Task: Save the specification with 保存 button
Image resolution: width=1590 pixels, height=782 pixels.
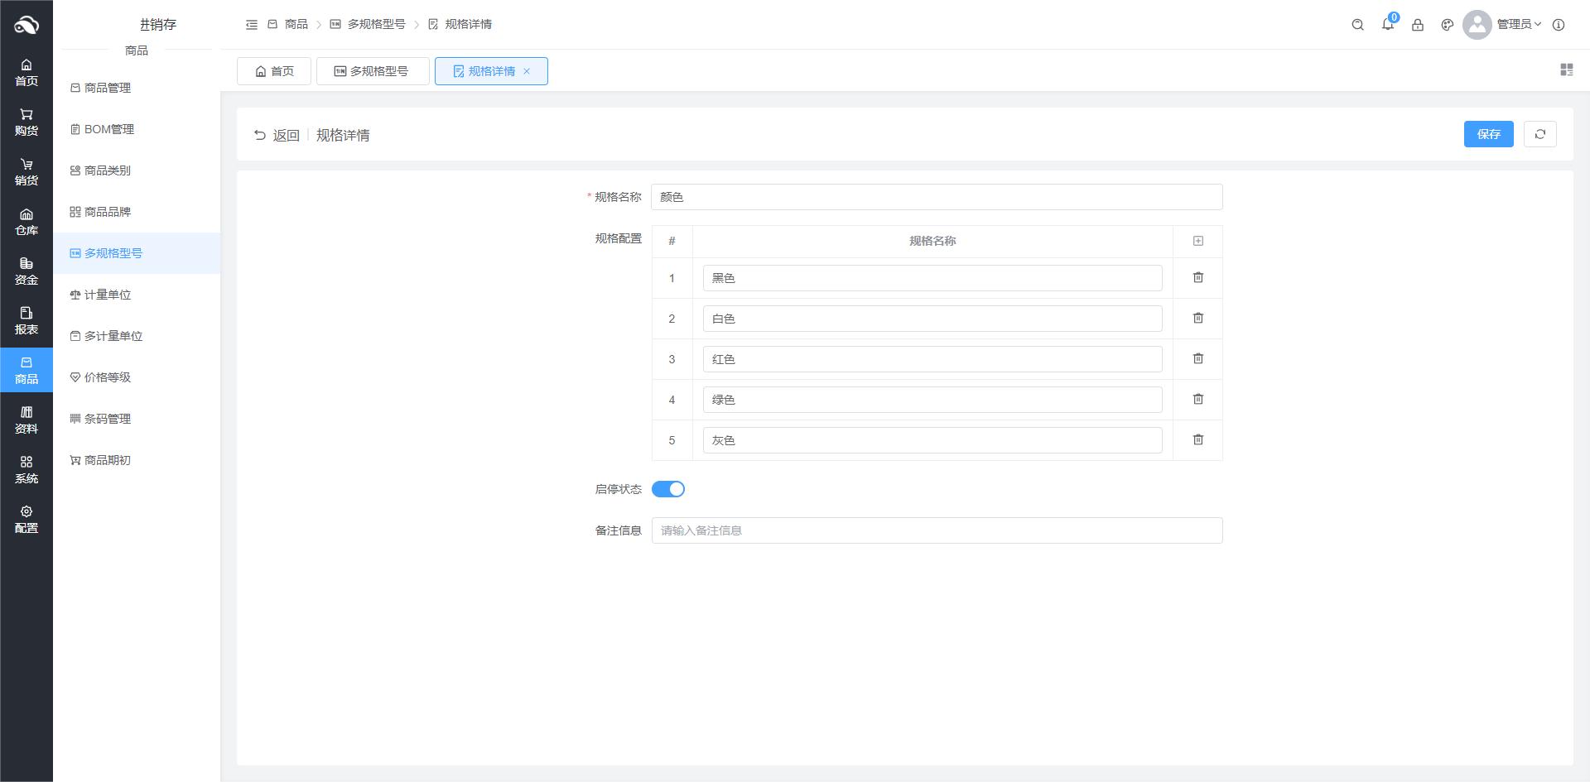Action: (x=1487, y=134)
